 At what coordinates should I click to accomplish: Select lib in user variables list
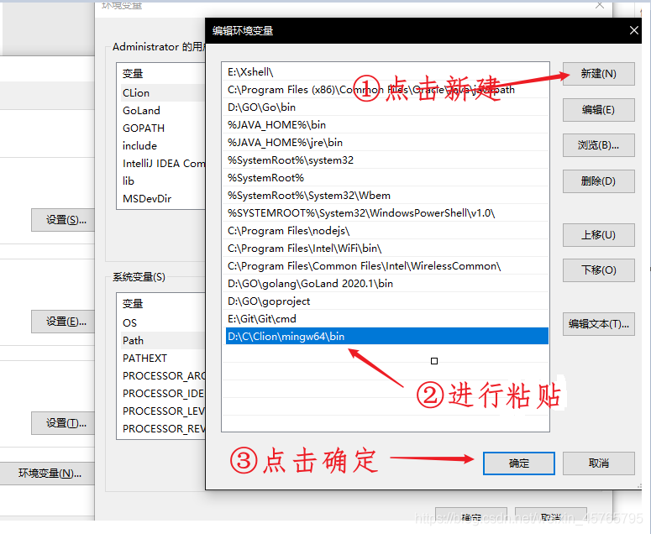(161, 181)
